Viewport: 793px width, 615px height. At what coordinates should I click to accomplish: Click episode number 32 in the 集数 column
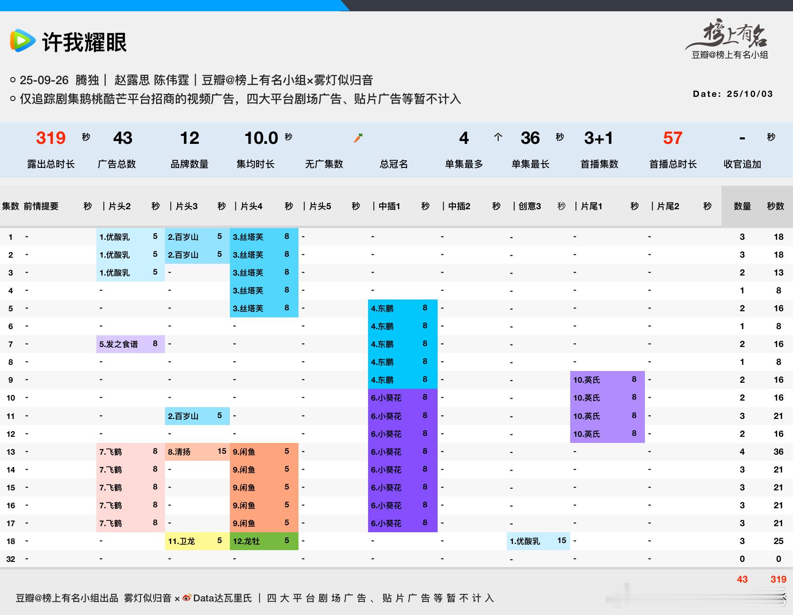click(11, 559)
